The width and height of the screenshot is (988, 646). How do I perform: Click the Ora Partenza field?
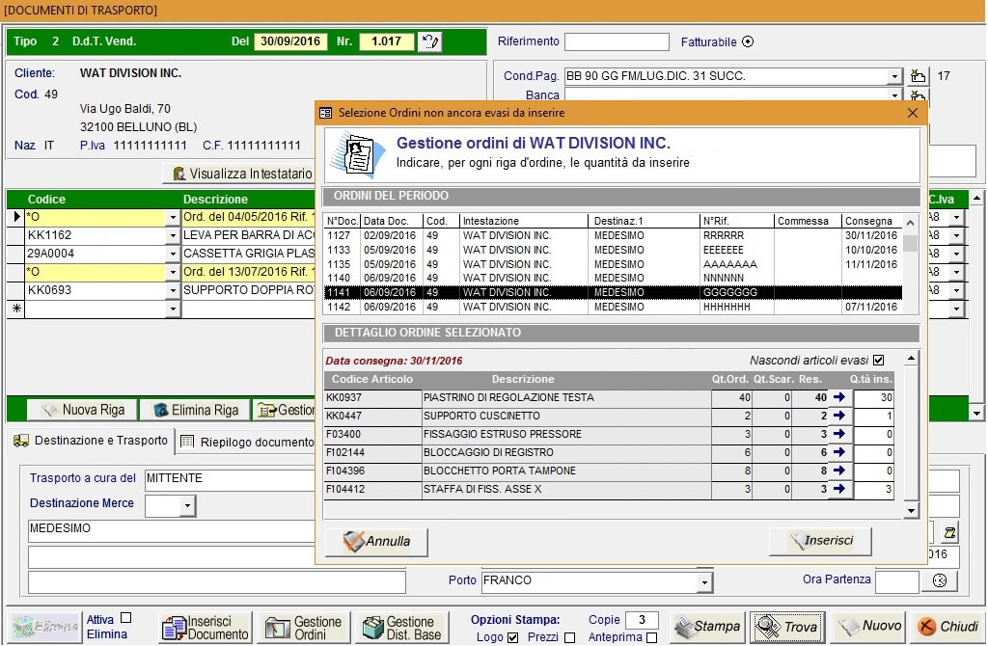(x=897, y=581)
